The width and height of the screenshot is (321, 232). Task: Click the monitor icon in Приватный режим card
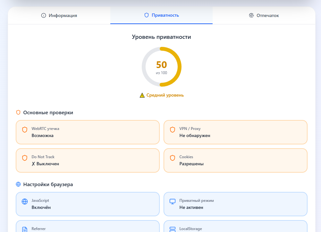(173, 202)
